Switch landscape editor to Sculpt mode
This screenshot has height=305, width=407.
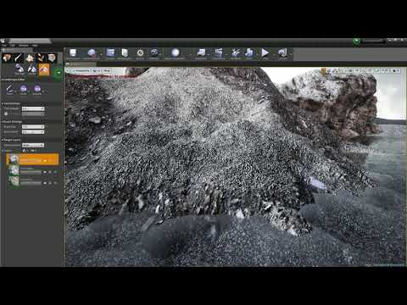pyautogui.click(x=31, y=69)
